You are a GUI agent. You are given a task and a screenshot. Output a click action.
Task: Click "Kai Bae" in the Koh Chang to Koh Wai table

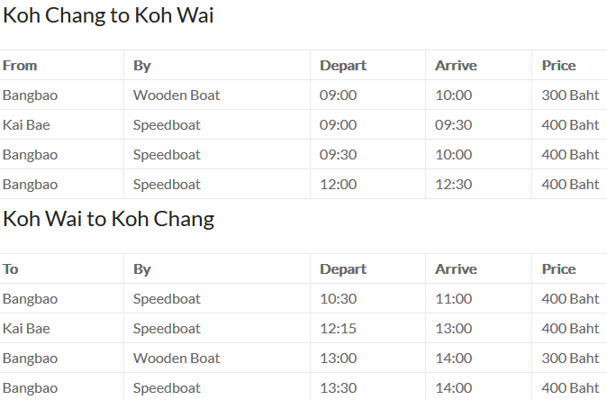click(26, 124)
